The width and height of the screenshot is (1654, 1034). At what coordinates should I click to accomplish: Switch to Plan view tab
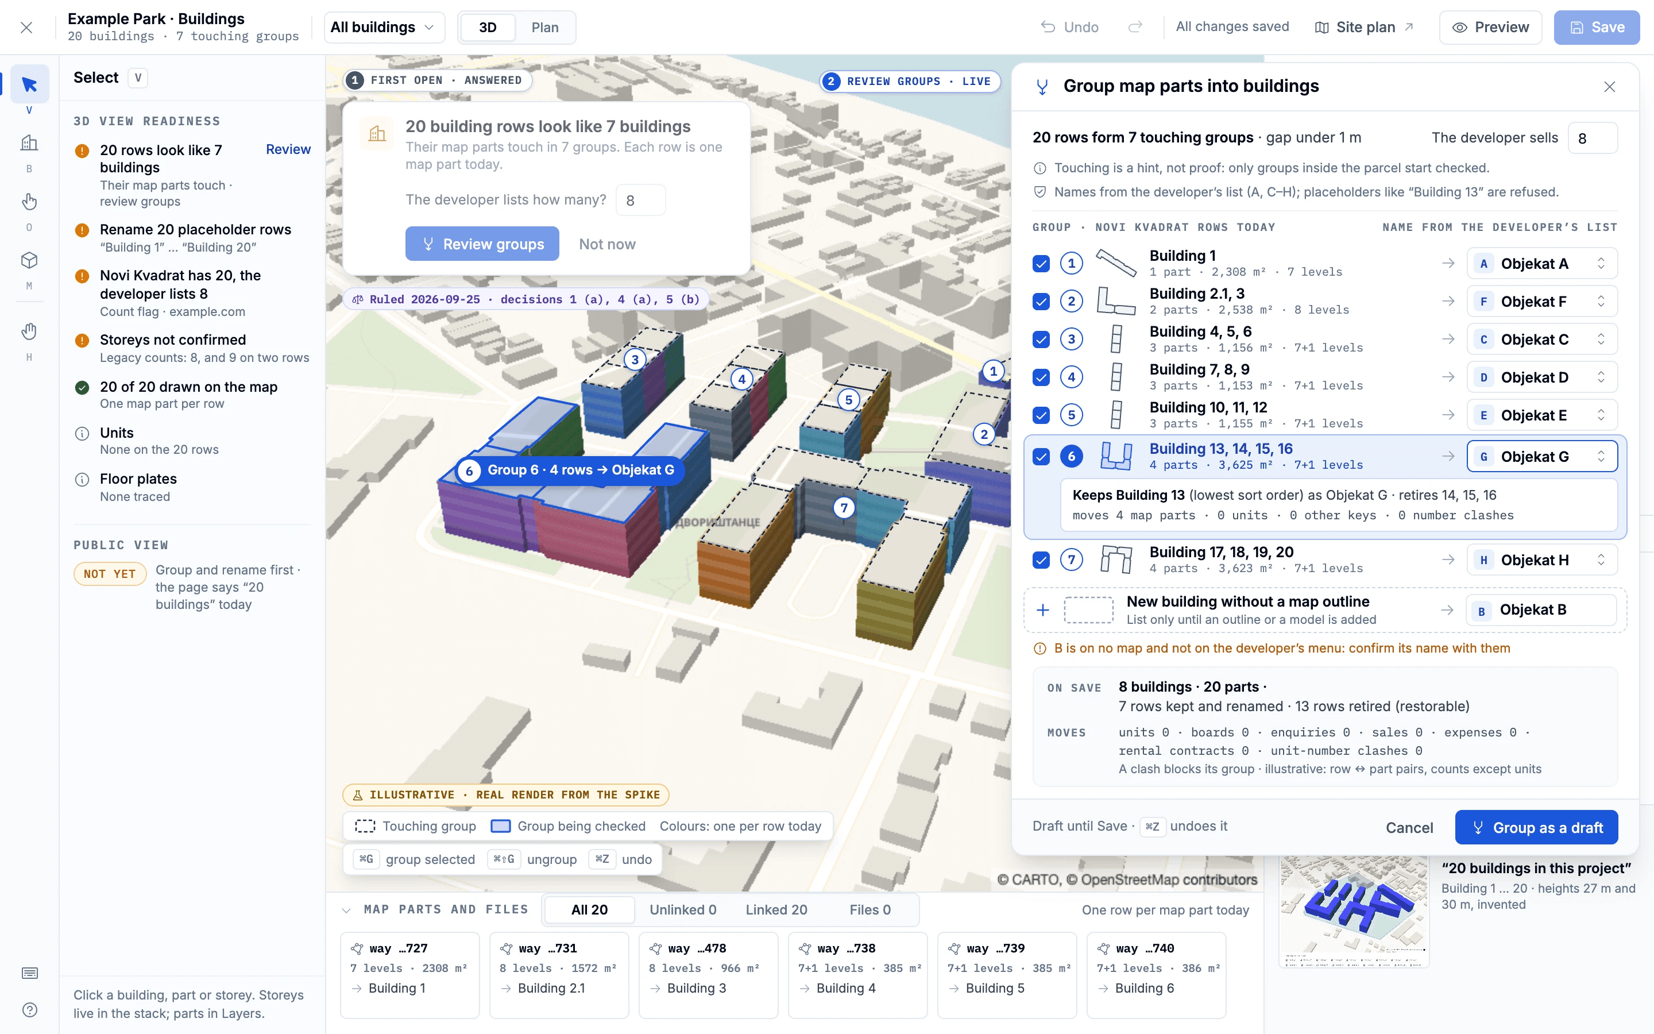coord(544,28)
